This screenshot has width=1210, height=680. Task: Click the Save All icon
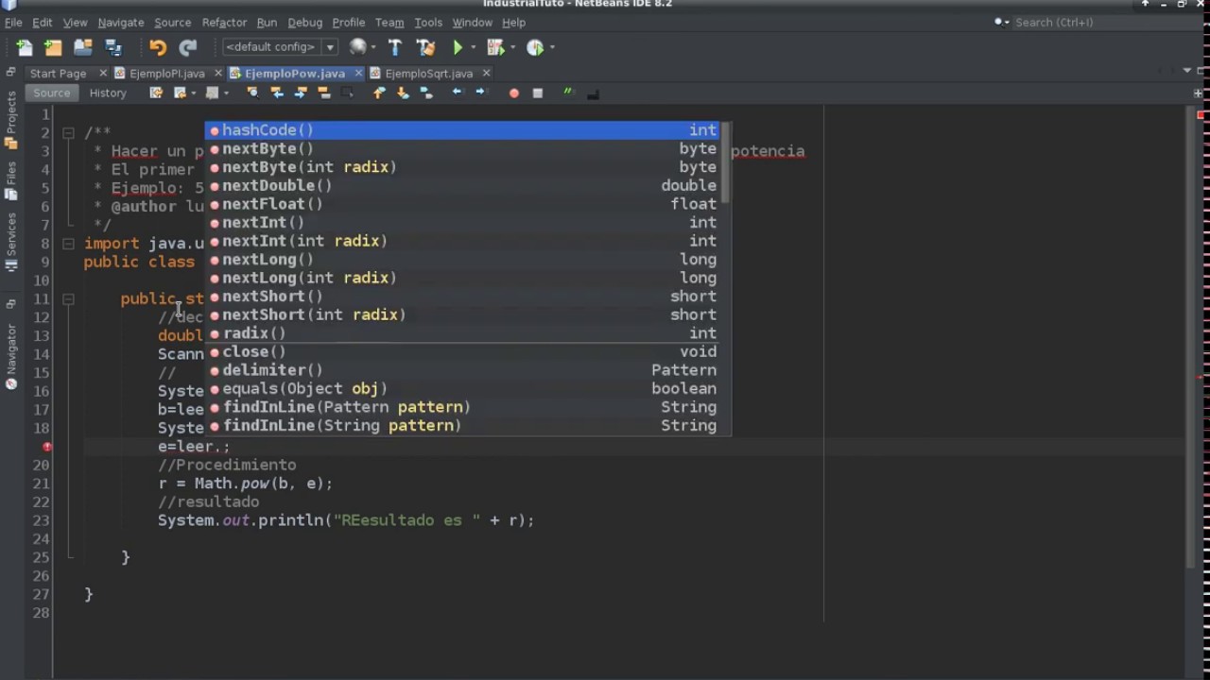pos(113,47)
